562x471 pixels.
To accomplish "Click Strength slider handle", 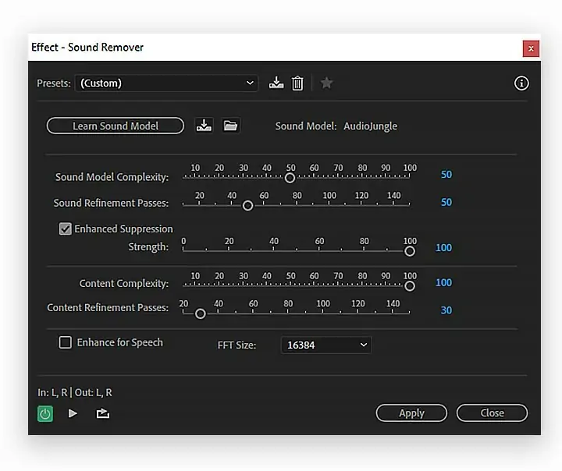I will click(x=410, y=251).
